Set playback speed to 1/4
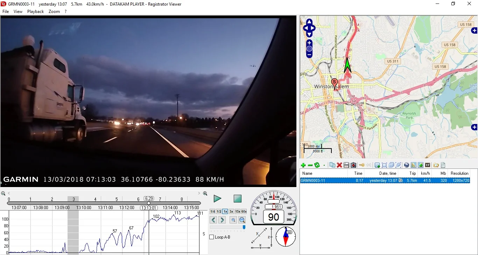 [212, 212]
